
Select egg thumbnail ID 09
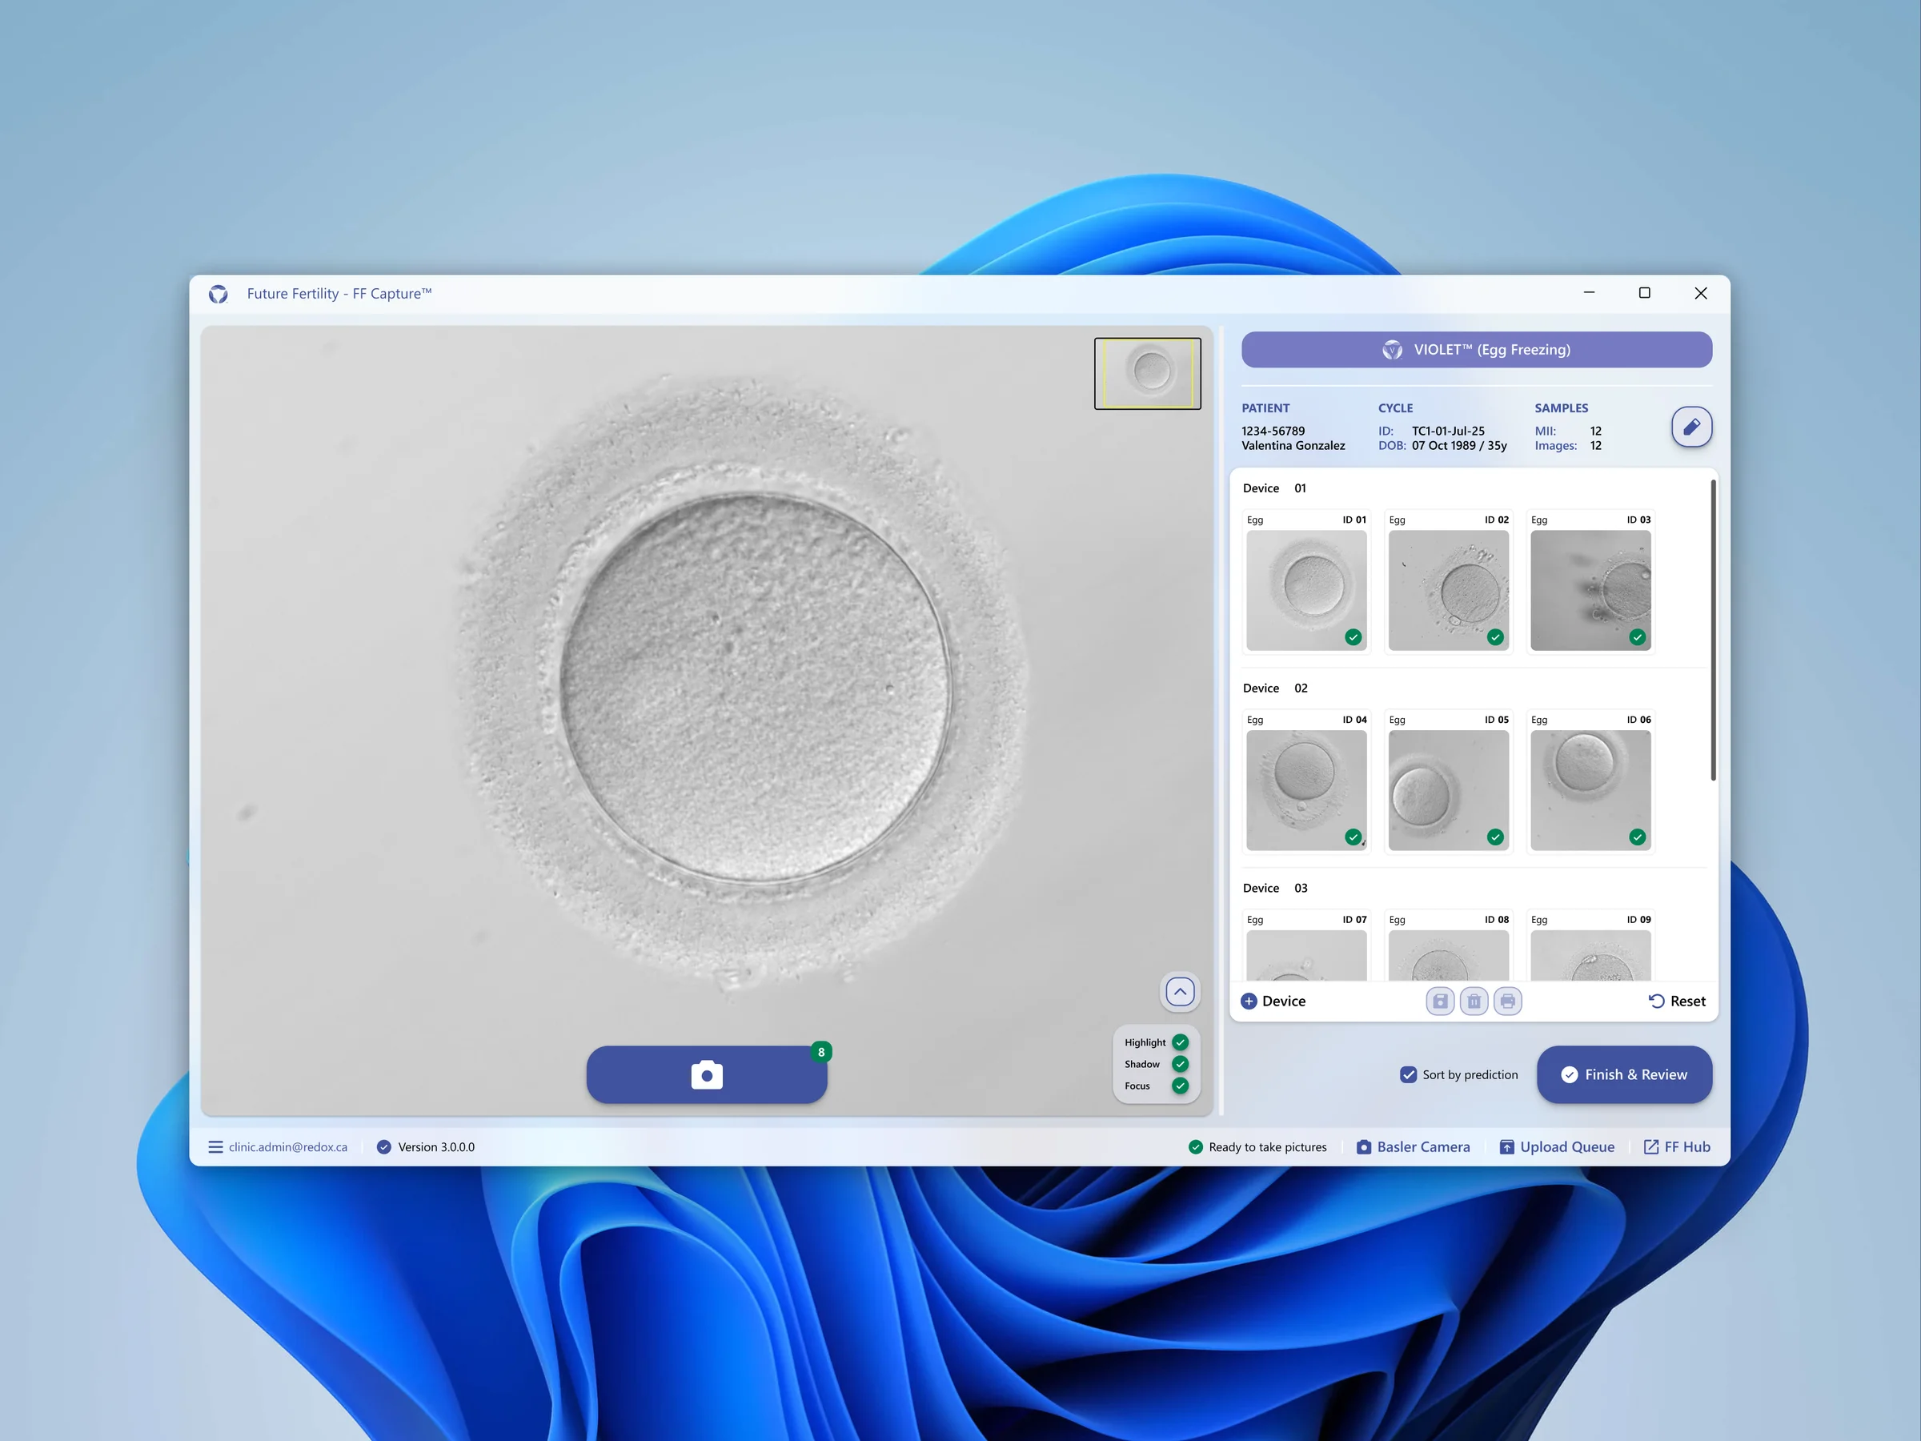[1591, 955]
